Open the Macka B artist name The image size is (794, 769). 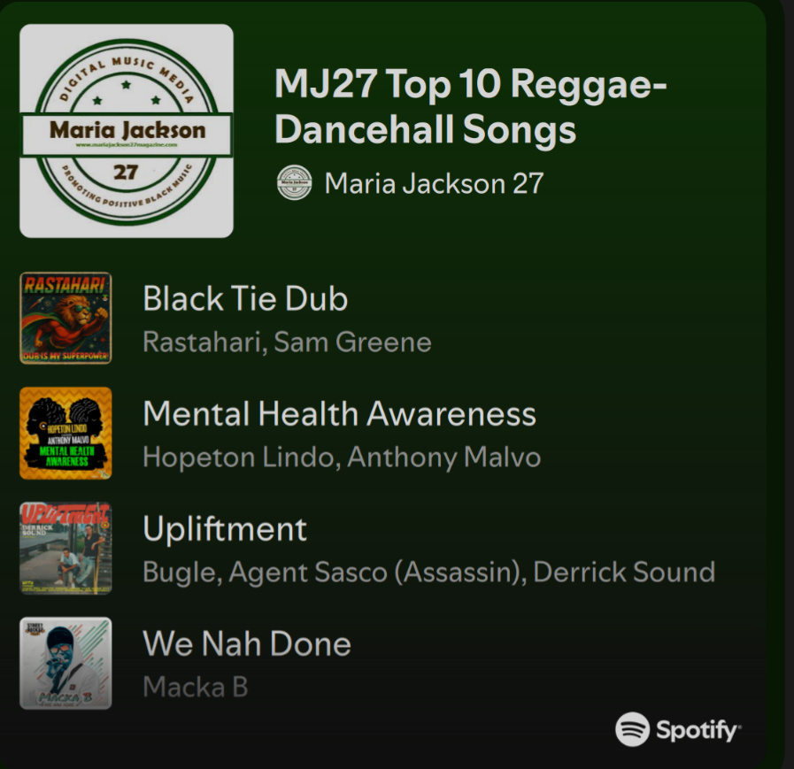196,687
